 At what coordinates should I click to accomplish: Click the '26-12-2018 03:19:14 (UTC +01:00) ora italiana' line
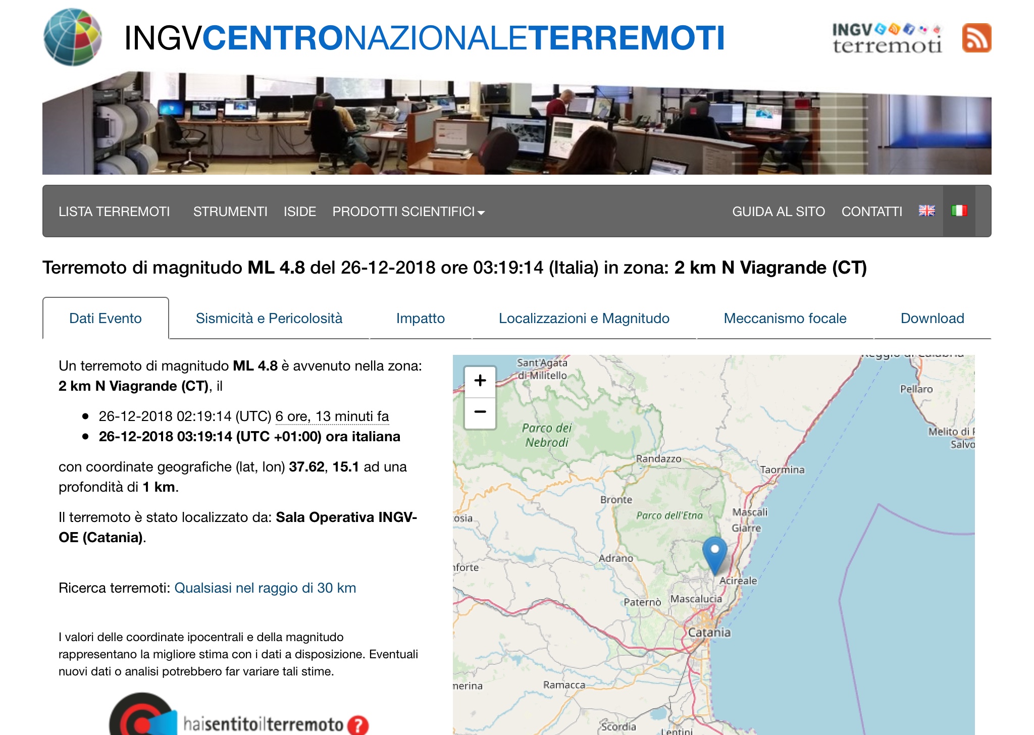(x=249, y=437)
